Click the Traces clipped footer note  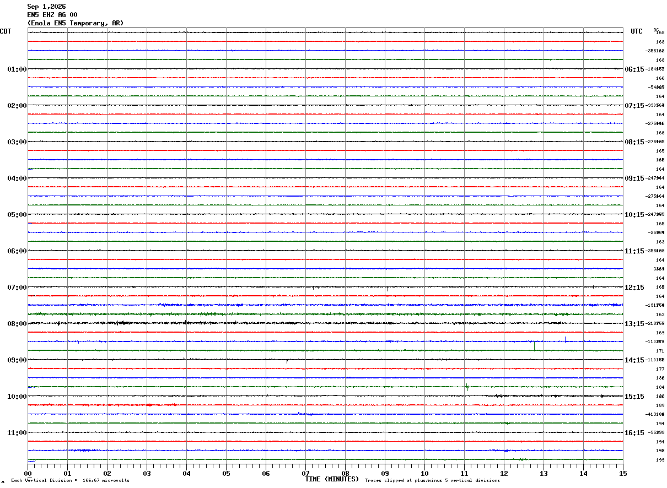[x=432, y=481]
